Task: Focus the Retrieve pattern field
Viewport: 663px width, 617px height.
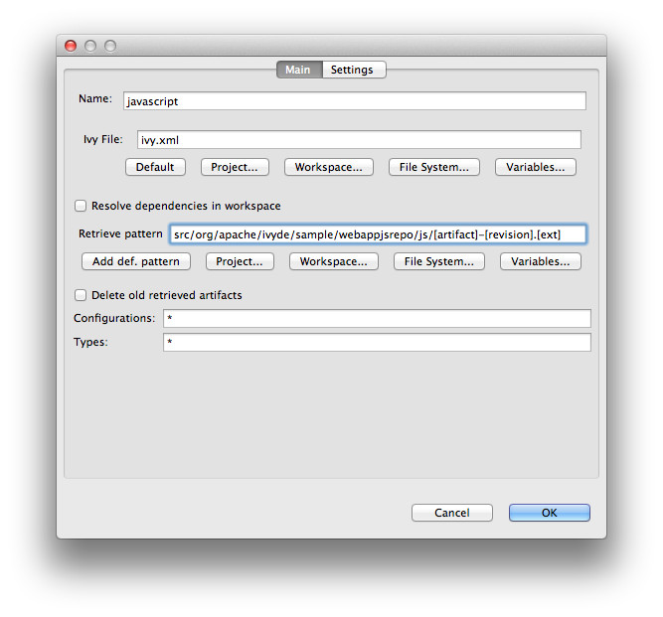Action: tap(378, 233)
